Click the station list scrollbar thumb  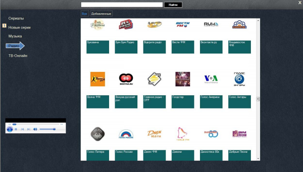coord(258,99)
